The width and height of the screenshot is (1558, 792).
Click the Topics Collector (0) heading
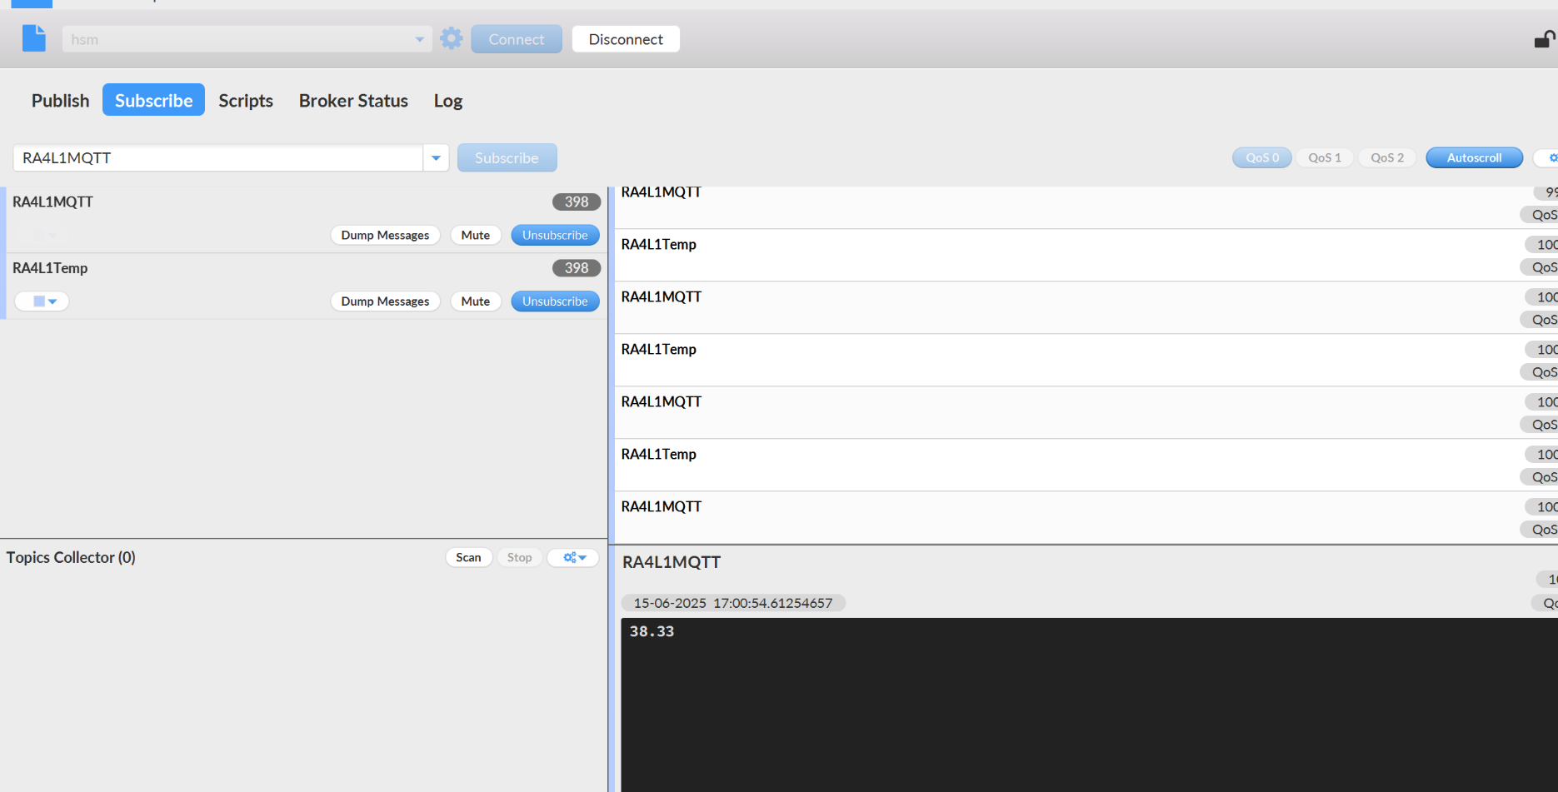(71, 557)
